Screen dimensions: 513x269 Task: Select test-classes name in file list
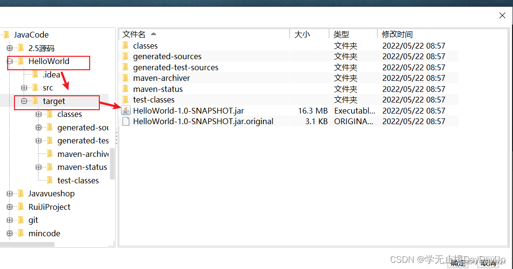click(154, 100)
